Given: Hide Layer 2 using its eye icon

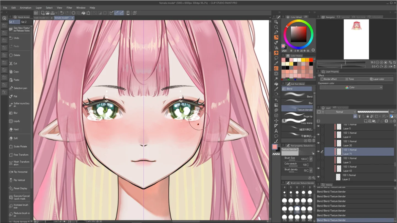Looking at the screenshot, I should click(318, 177).
